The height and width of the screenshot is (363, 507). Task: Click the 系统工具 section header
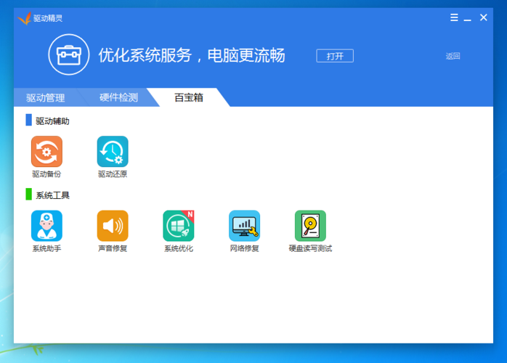point(52,195)
